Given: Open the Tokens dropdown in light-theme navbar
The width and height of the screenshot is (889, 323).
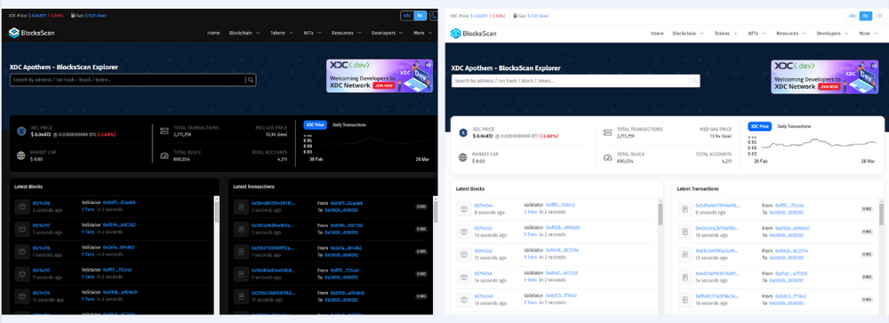Looking at the screenshot, I should 725,34.
